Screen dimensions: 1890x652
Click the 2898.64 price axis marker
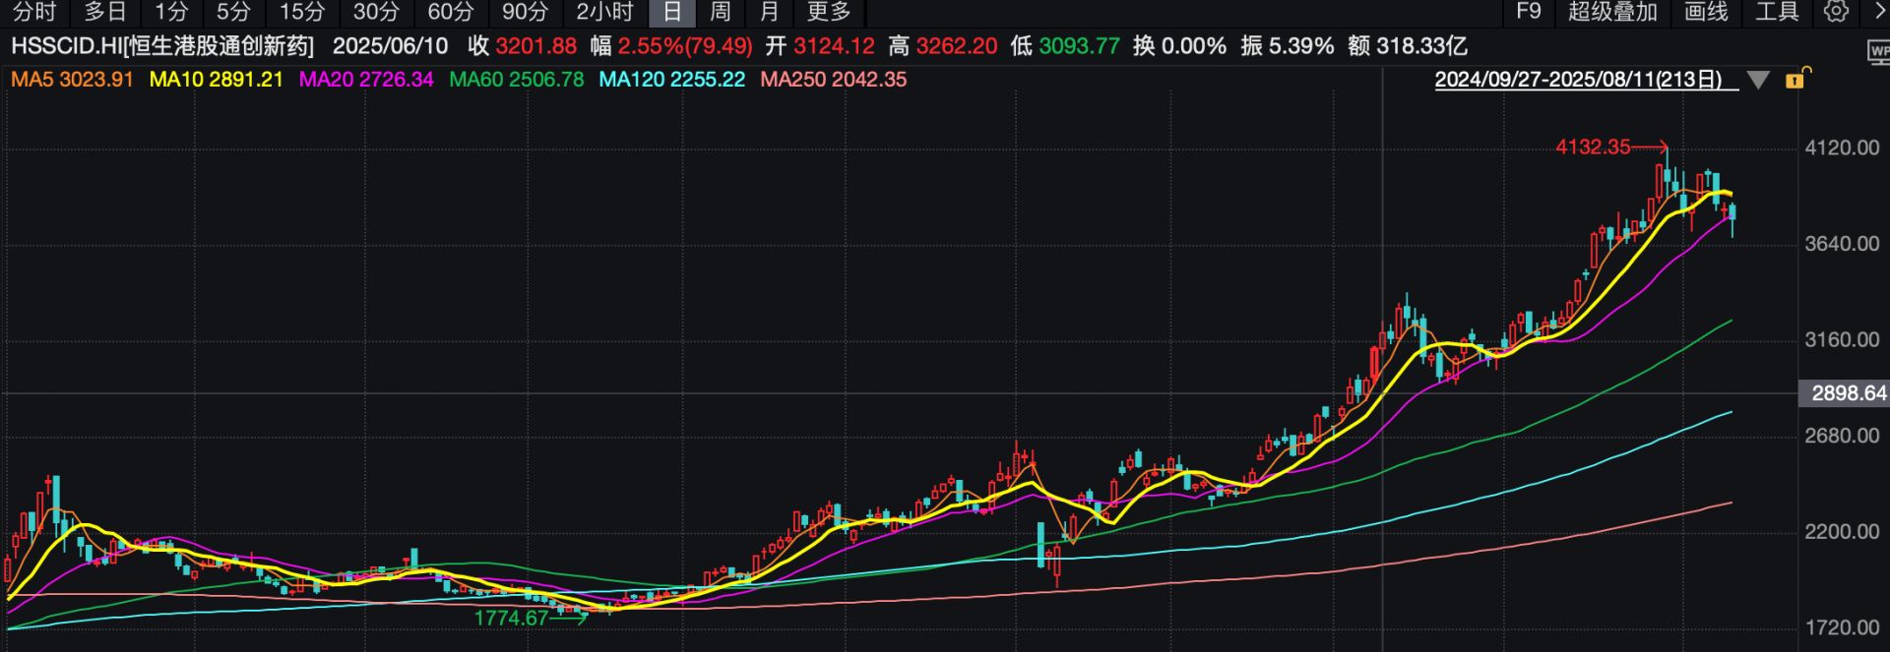(x=1848, y=393)
